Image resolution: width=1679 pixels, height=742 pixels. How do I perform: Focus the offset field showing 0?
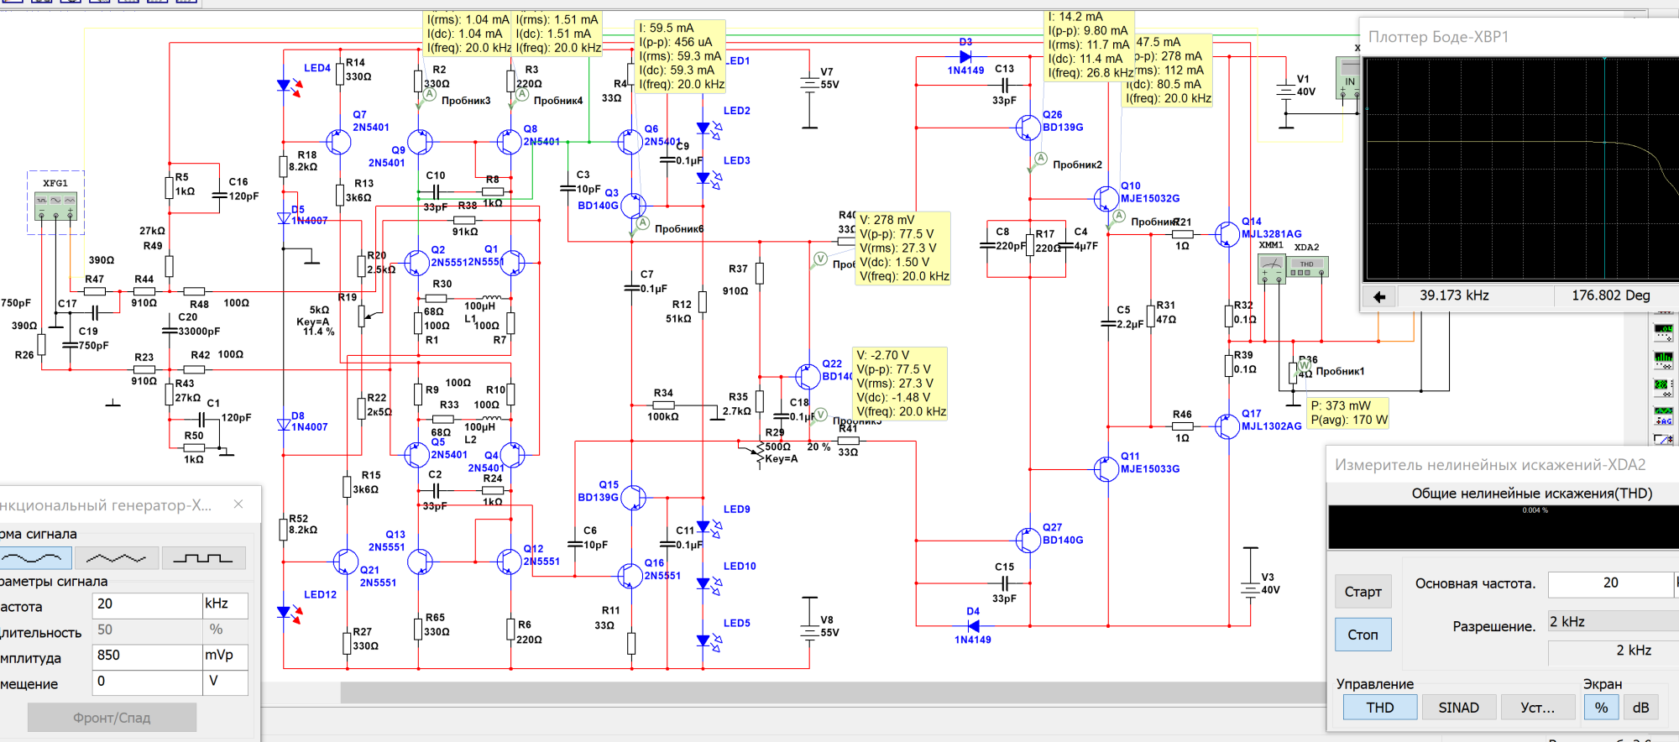pyautogui.click(x=146, y=682)
